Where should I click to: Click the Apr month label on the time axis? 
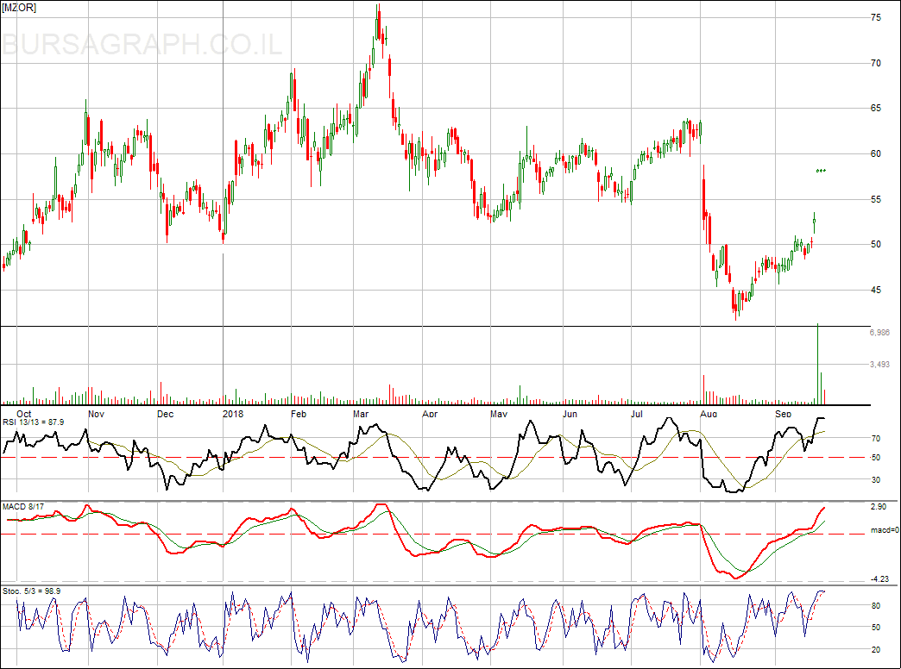coord(430,414)
